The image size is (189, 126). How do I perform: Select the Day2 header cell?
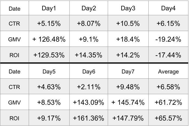click(89, 8)
